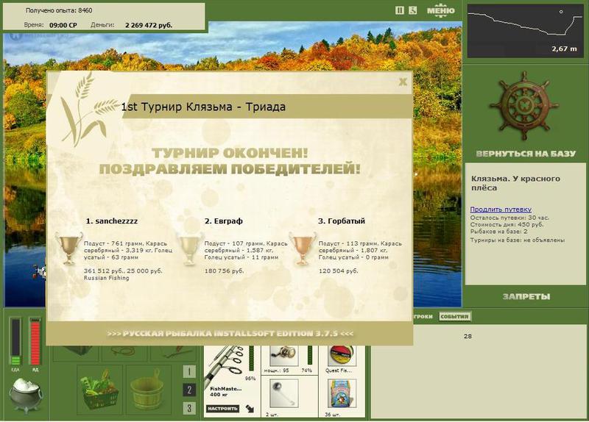Click the money value 2 269 472 руб.
Viewport: 589px width, 422px height.
coord(149,25)
